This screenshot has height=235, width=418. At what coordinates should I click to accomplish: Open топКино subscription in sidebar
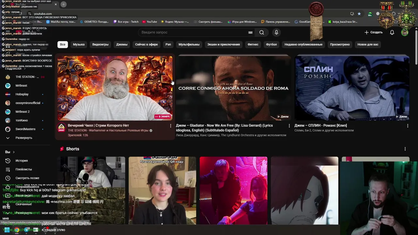point(25,120)
